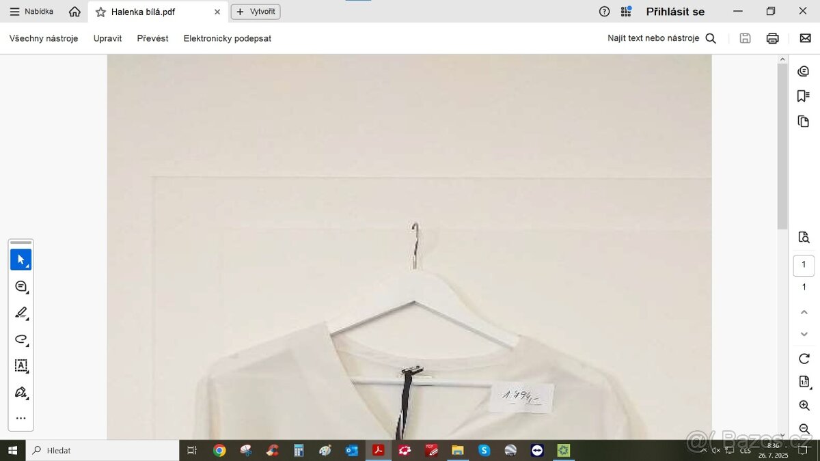The height and width of the screenshot is (461, 820).
Task: Open TeamViewer from the taskbar
Action: tap(537, 450)
